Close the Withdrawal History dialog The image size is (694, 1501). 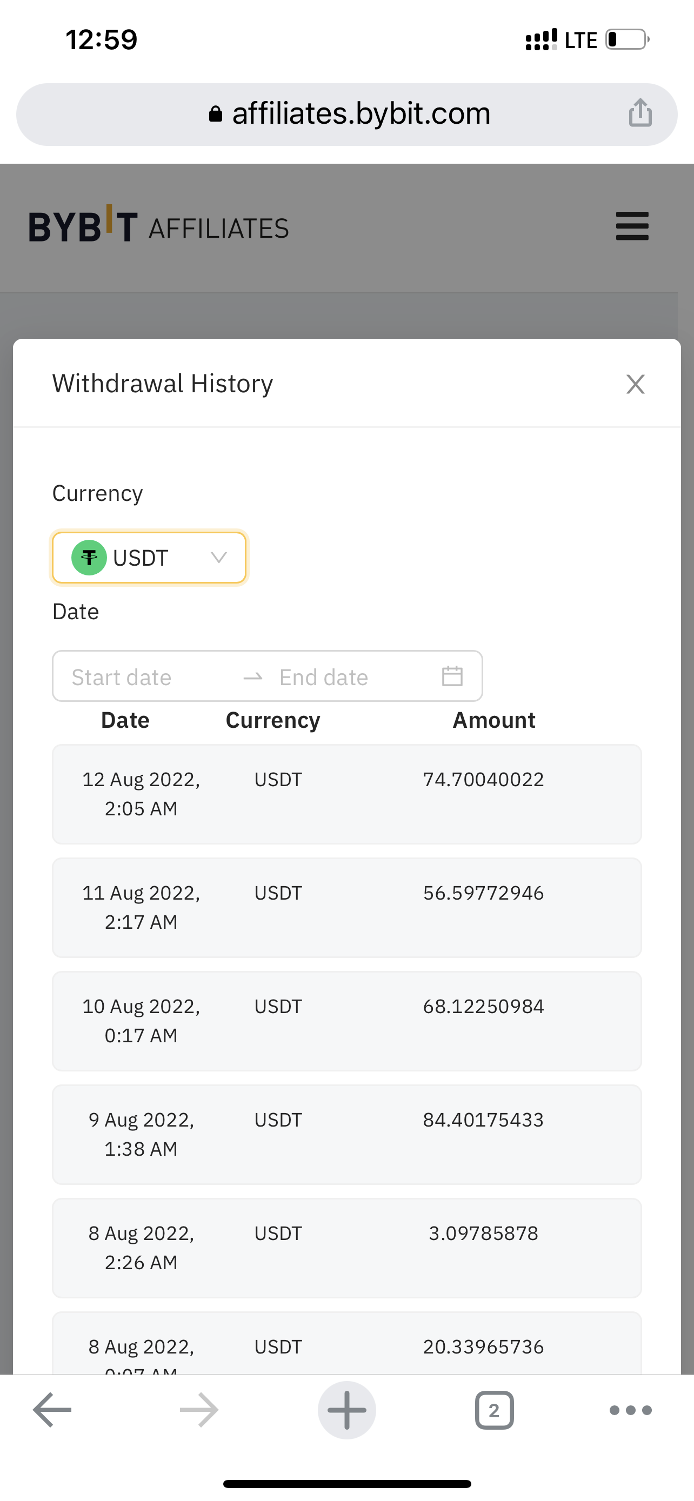coord(635,384)
